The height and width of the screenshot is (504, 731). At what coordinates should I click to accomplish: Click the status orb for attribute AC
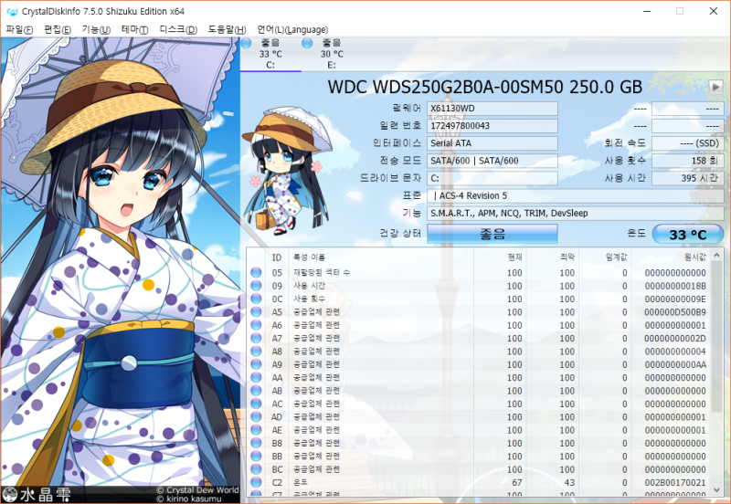coord(256,404)
